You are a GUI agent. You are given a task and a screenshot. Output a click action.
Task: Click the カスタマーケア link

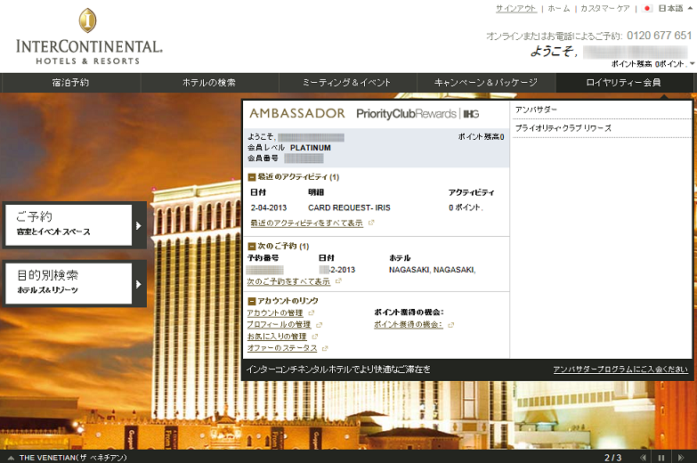click(605, 8)
